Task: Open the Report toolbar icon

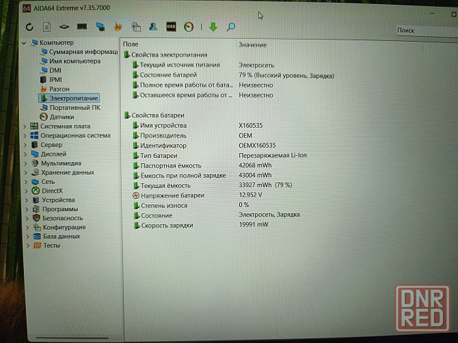Action: 46,27
